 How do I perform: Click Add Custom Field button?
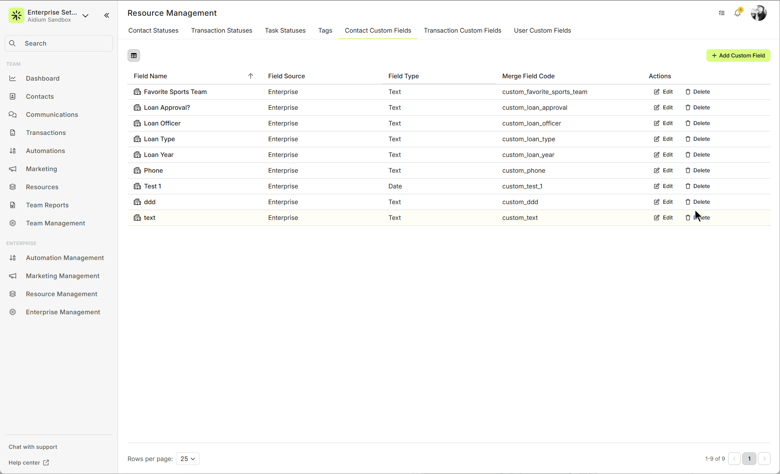point(738,55)
